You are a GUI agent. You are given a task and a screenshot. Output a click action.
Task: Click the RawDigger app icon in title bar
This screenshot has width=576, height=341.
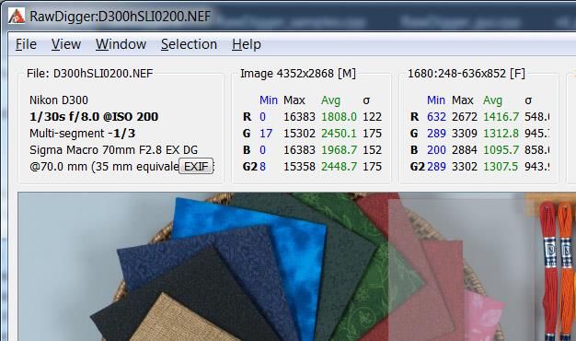pos(17,16)
